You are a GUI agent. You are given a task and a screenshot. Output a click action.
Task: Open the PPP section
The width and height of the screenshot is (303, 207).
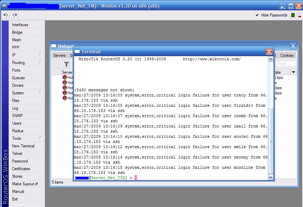click(x=16, y=48)
